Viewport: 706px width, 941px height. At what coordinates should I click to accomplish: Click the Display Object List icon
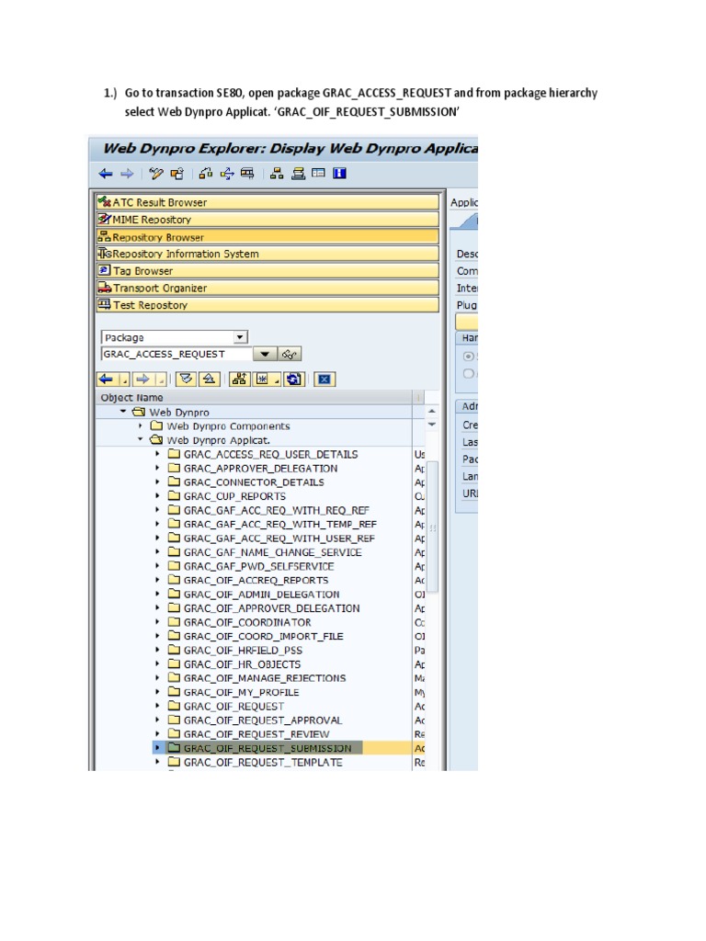pos(298,174)
